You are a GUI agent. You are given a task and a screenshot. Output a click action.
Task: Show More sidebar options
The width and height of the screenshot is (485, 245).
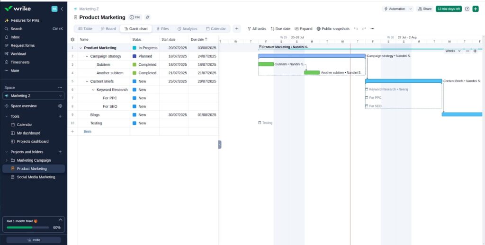click(x=15, y=70)
